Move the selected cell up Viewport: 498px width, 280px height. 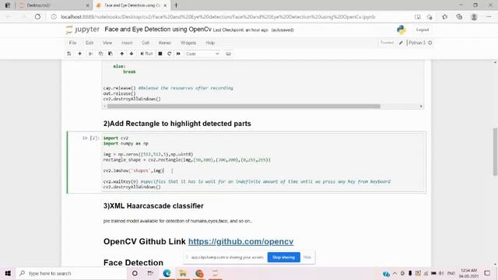pos(121,54)
